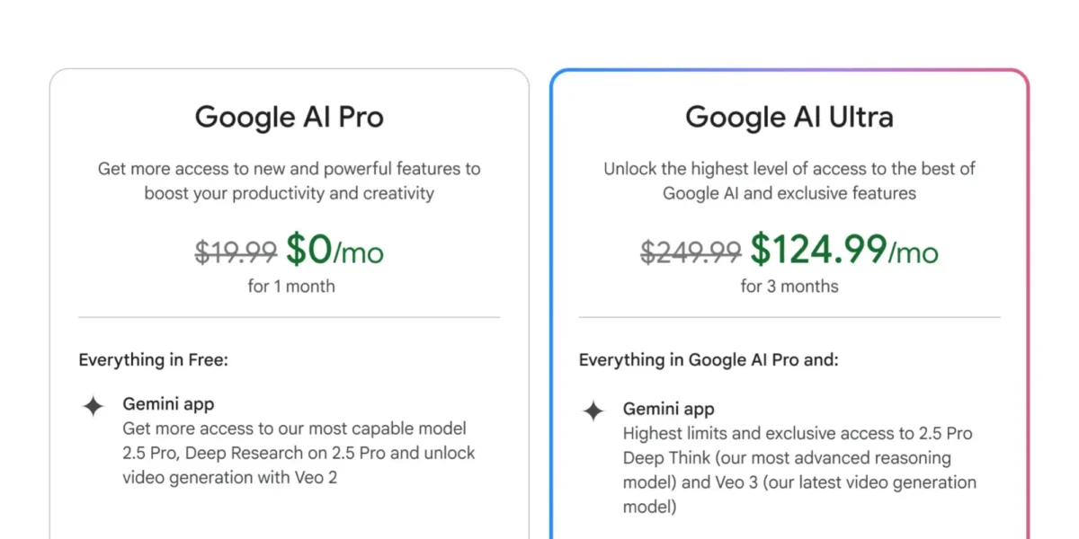Click the productivity and creativity tagline
Viewport: 1079px width, 539px height.
pyautogui.click(x=290, y=181)
